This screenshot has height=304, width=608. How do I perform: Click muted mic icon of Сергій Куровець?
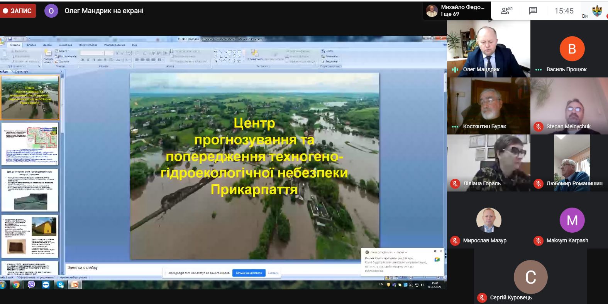tap(482, 297)
